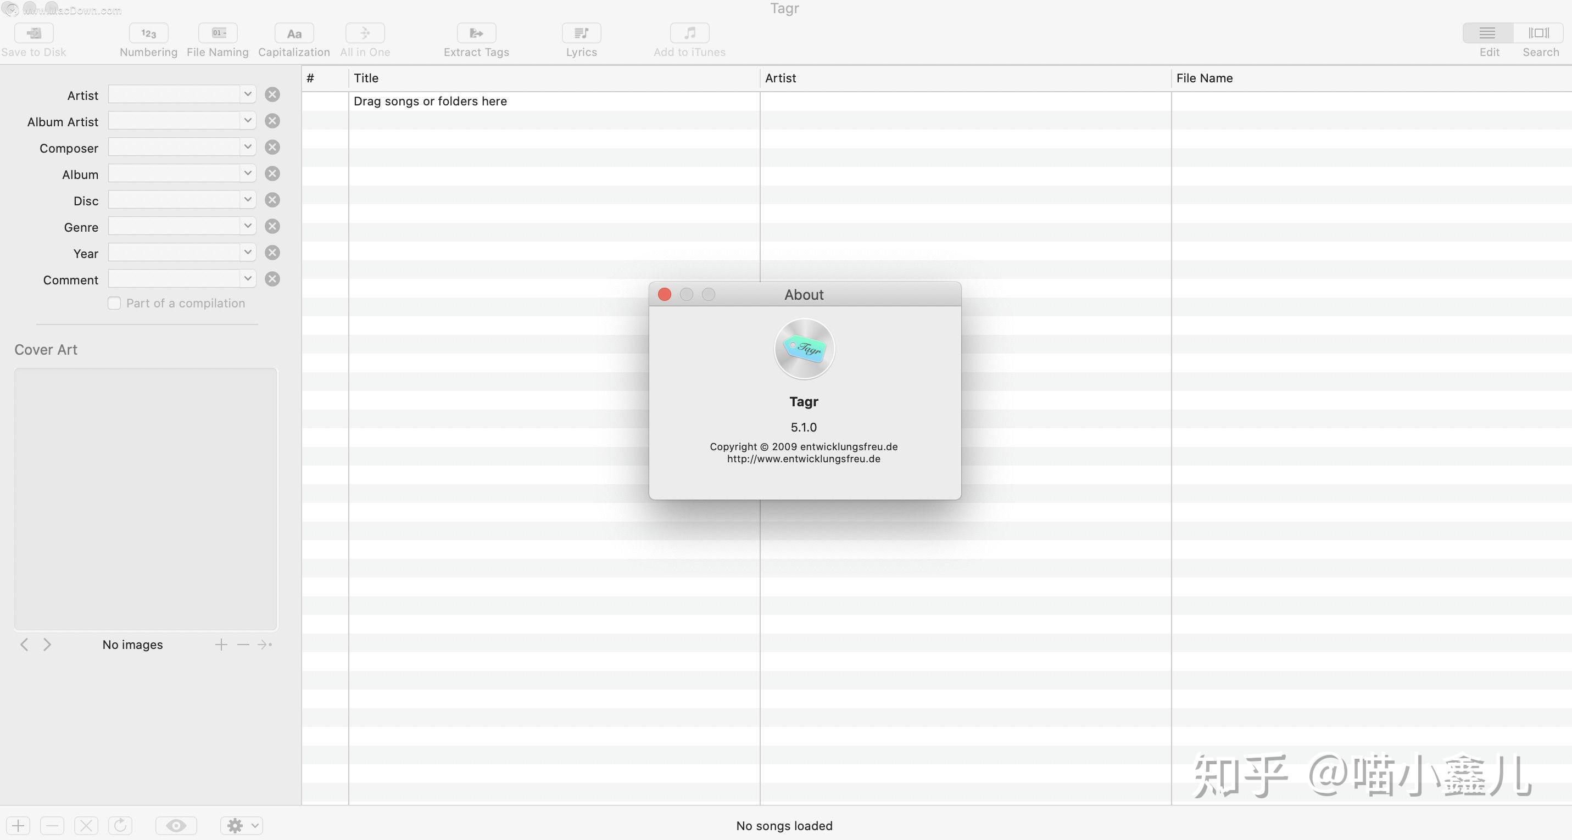Switch to Edit view mode
Screen dimensions: 1572x840
[x=1488, y=33]
